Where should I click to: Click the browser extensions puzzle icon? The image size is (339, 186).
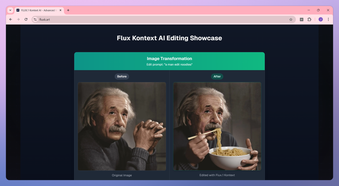309,19
